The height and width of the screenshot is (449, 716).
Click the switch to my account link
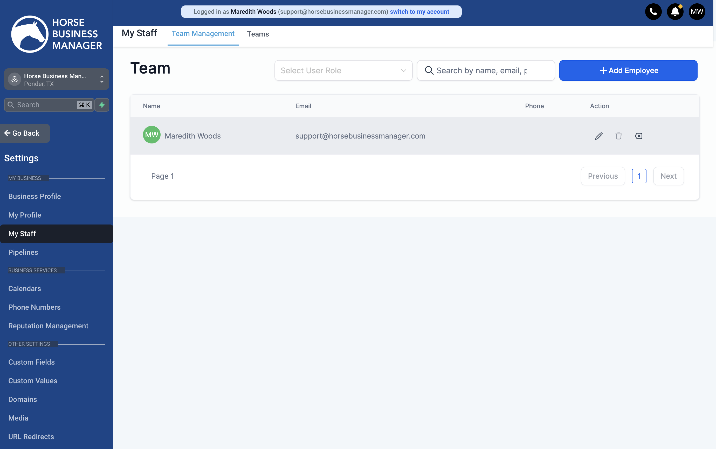[x=419, y=12]
